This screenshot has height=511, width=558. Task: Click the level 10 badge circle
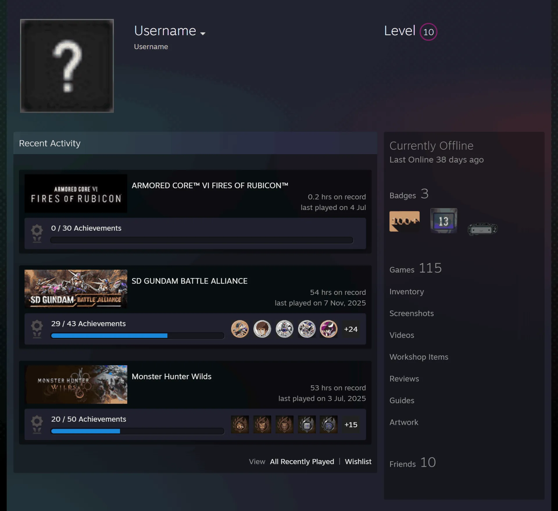click(x=428, y=32)
